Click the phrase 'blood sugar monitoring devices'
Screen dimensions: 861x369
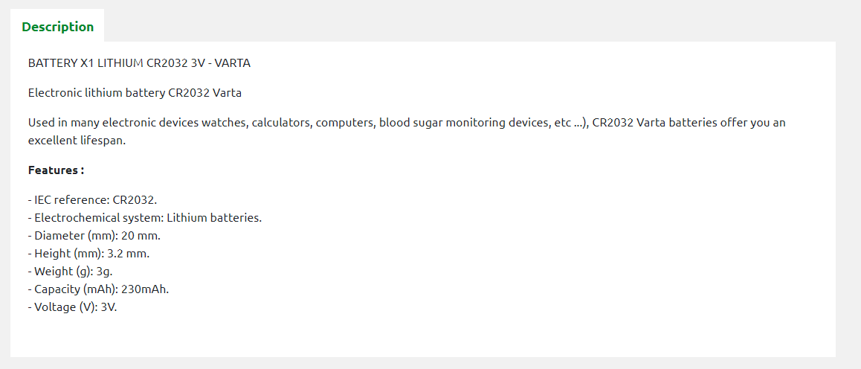click(462, 123)
